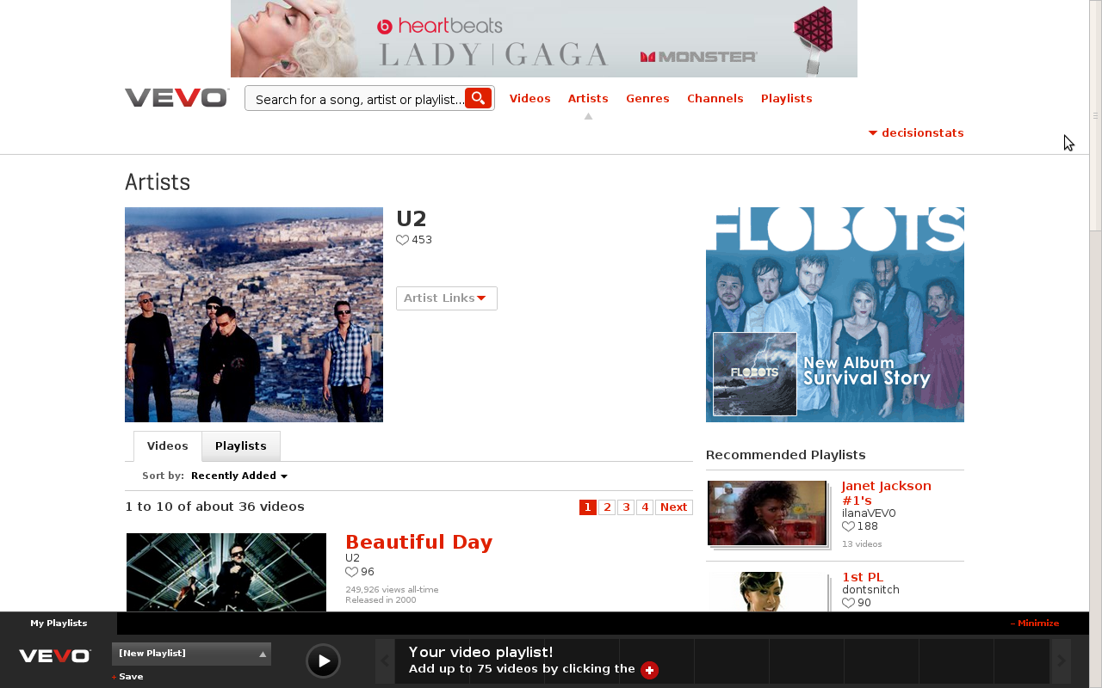Switch to the Playlists tab under U2

(x=241, y=445)
